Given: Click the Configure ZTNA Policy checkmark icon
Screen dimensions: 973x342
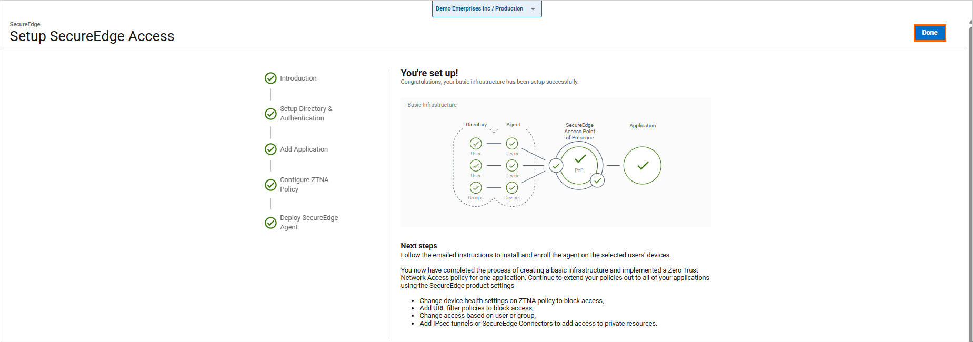Looking at the screenshot, I should pyautogui.click(x=270, y=185).
